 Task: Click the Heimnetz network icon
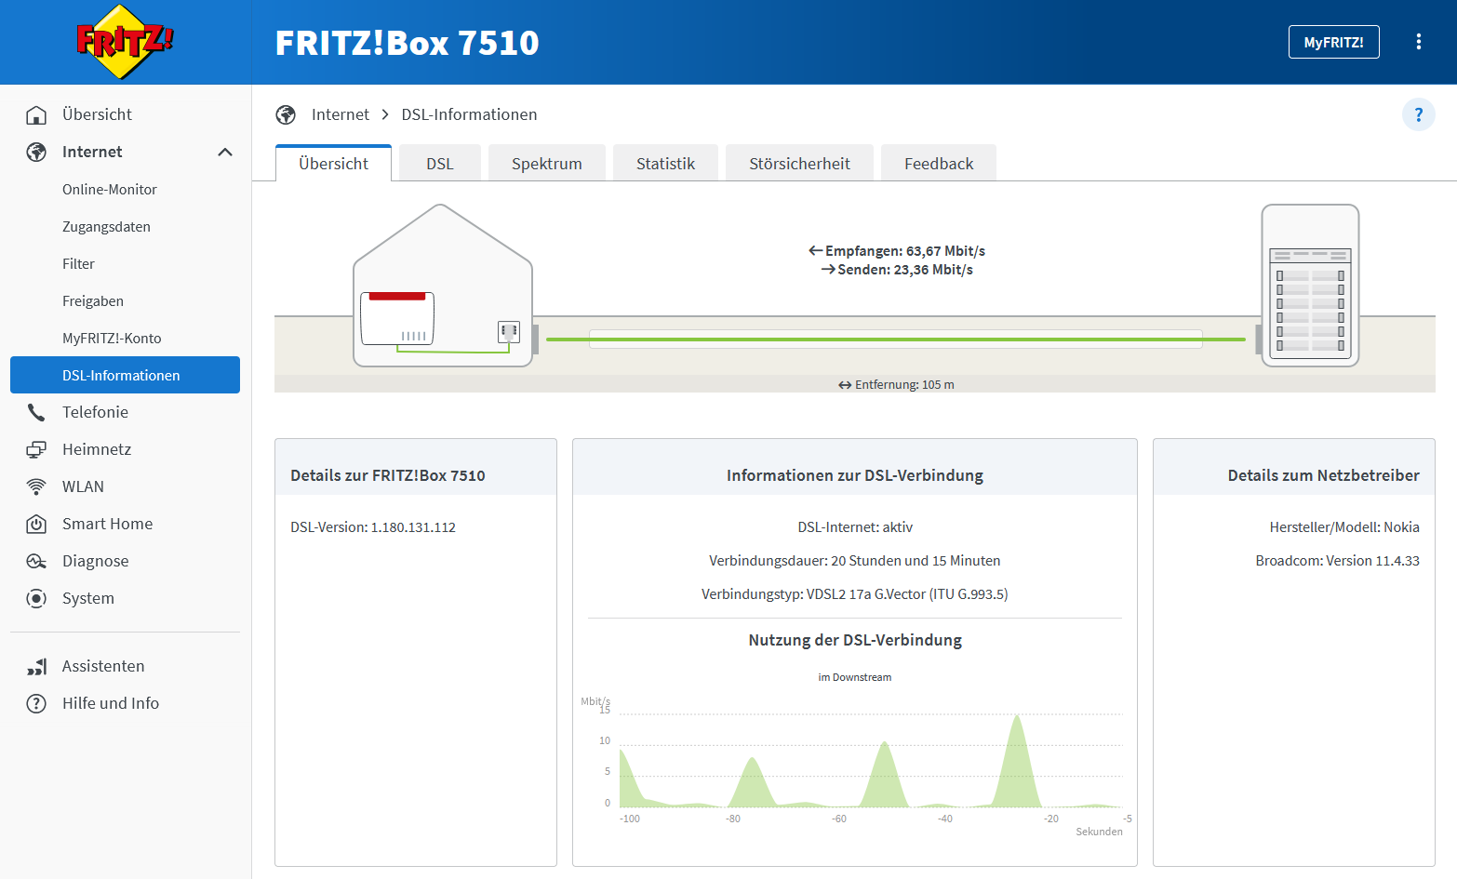pos(36,449)
